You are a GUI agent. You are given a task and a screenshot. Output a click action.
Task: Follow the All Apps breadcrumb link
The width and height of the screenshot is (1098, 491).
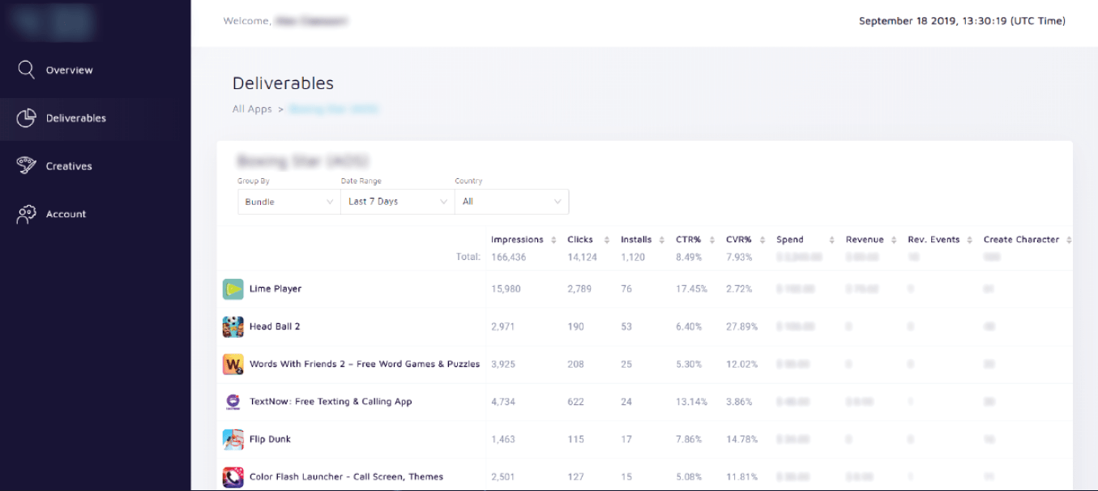(x=252, y=109)
